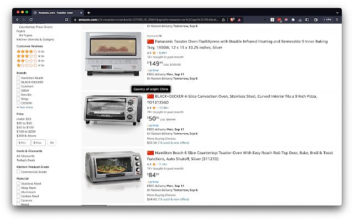Open the Brave Shields lion icon
This screenshot has width=354, height=221.
[x=232, y=20]
